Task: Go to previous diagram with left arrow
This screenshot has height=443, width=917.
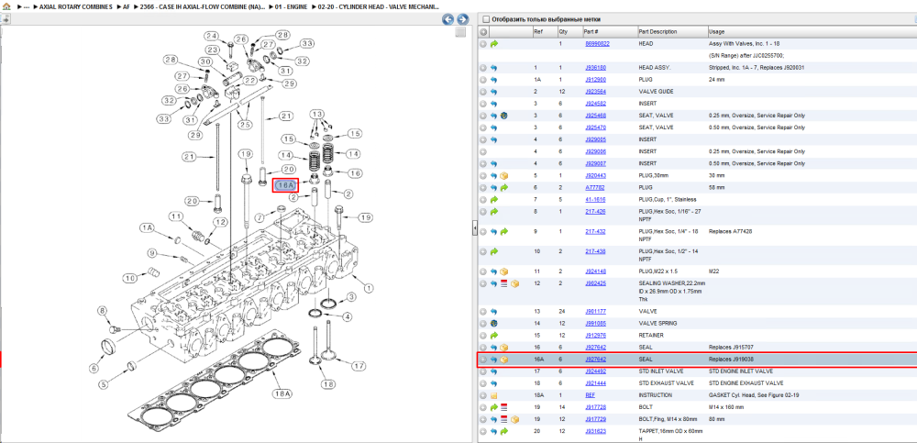Action: point(448,19)
